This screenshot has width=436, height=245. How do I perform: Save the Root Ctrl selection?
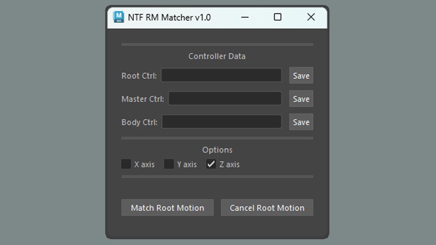(x=301, y=75)
